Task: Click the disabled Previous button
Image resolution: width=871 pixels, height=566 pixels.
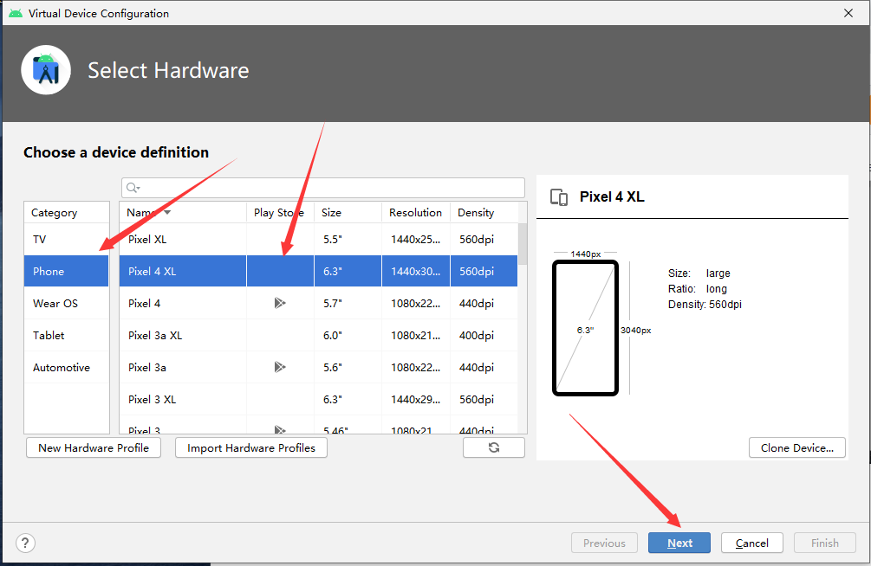Action: point(604,543)
